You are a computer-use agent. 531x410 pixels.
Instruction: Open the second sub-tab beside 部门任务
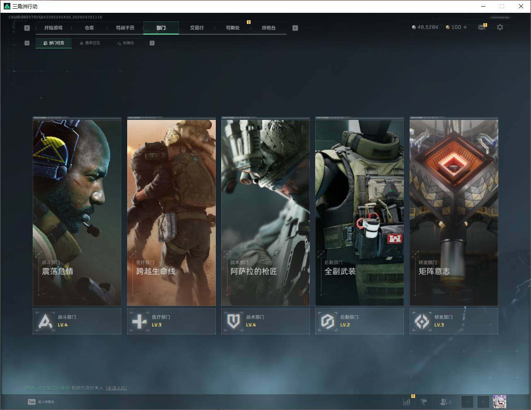[90, 43]
